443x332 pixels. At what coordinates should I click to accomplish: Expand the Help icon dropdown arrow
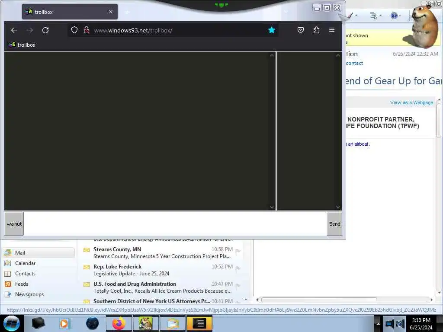(400, 16)
